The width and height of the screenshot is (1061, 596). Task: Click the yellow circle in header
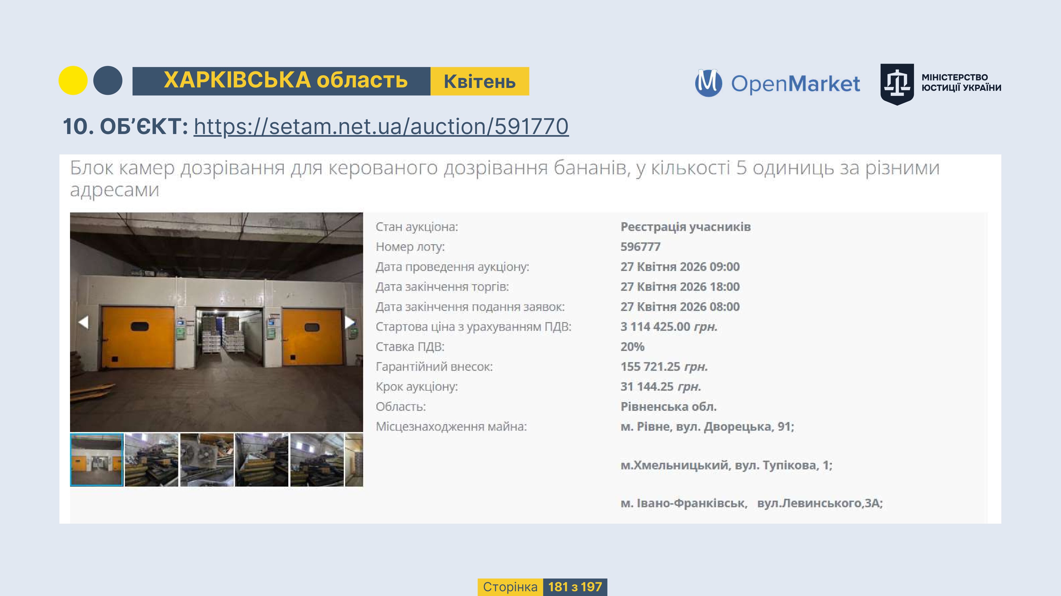coord(73,81)
